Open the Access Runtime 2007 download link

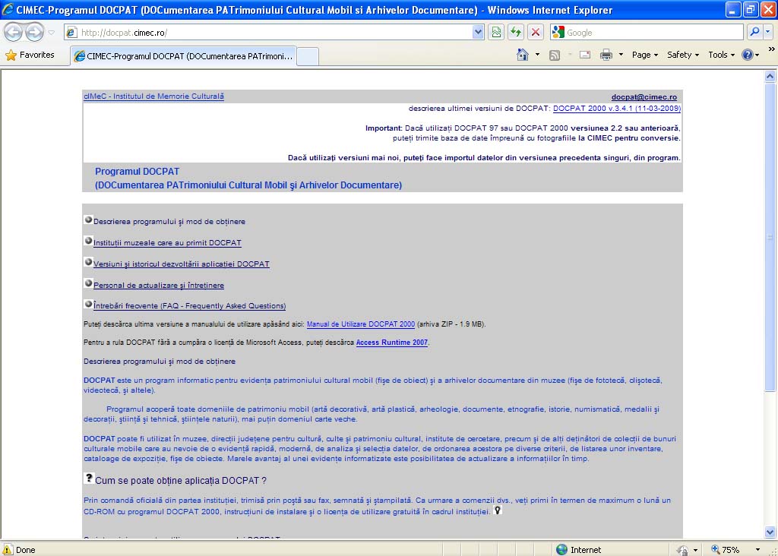[392, 343]
